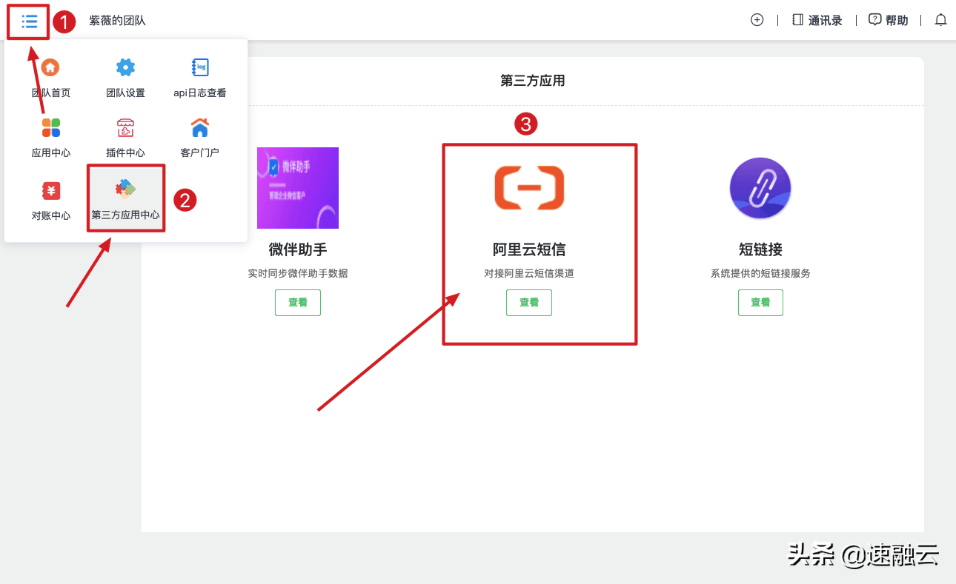
Task: Select 团队设置 label in menu
Action: (125, 93)
